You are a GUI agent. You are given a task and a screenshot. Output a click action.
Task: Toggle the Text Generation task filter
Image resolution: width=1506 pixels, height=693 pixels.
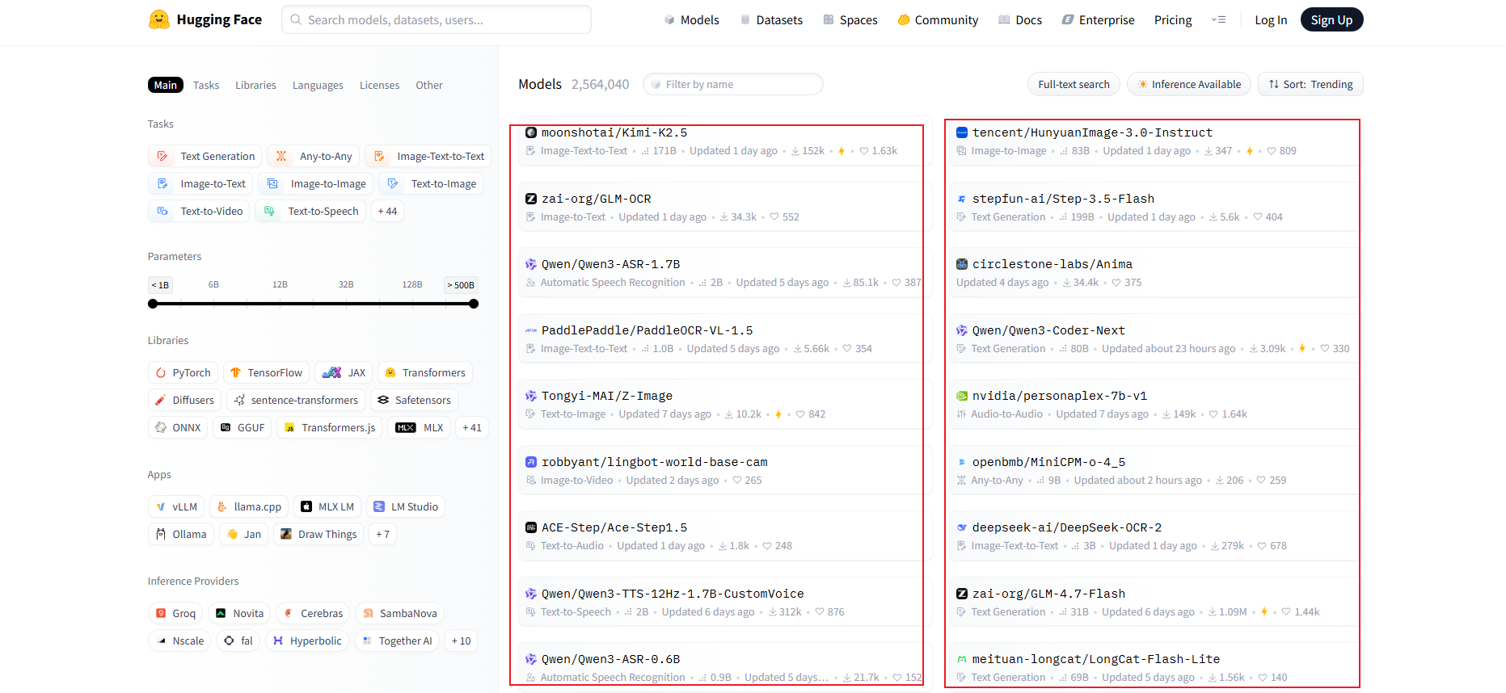(x=205, y=156)
